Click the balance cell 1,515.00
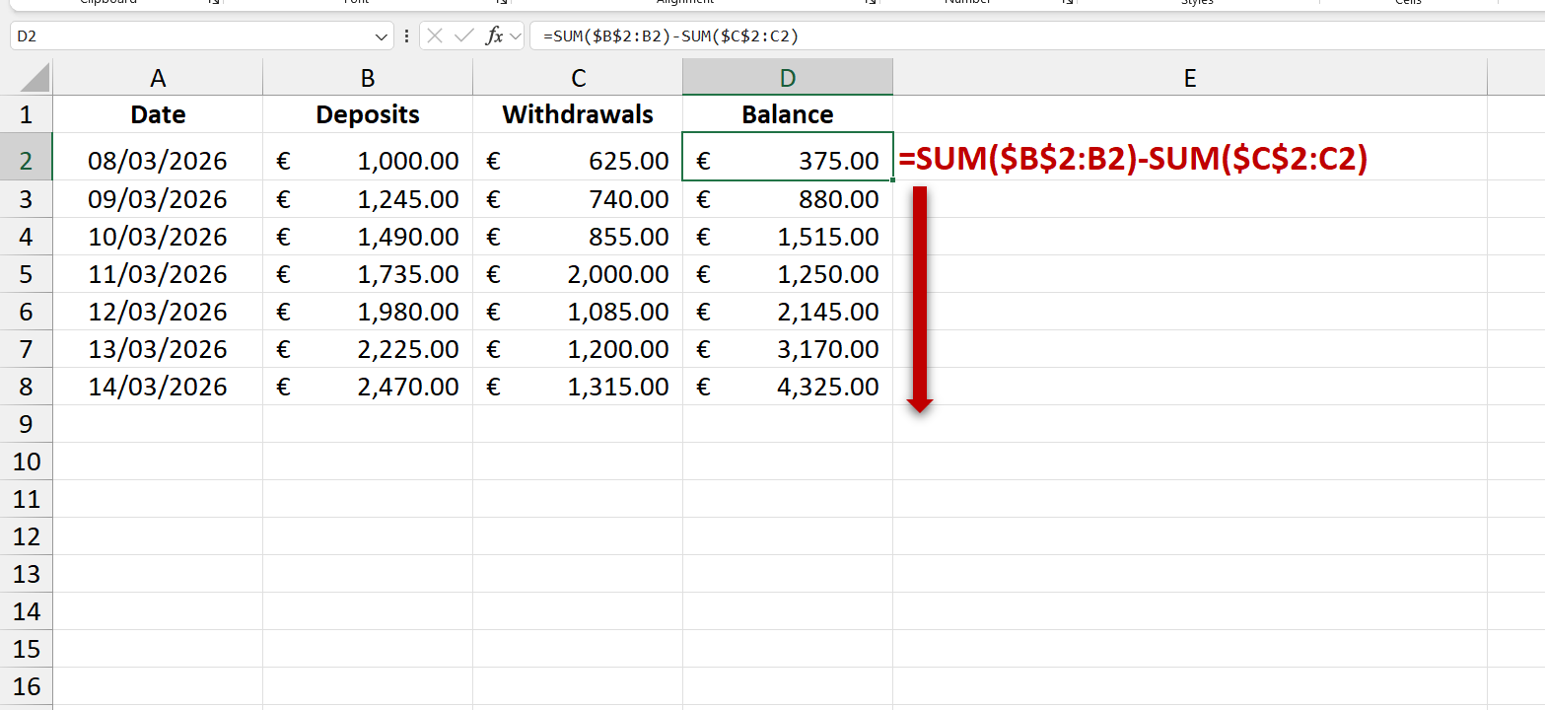 (x=788, y=237)
